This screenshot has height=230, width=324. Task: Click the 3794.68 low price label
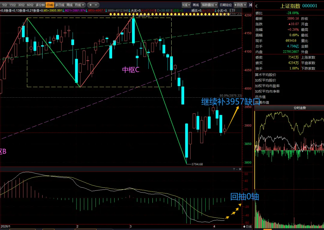coord(197,164)
